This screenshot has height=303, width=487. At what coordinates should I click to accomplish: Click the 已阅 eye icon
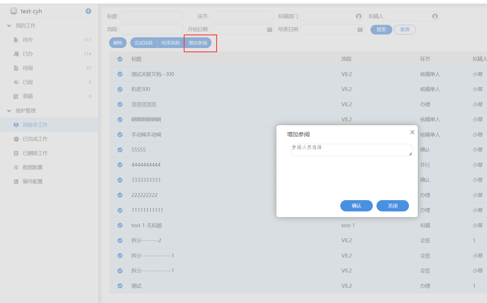pos(16,82)
